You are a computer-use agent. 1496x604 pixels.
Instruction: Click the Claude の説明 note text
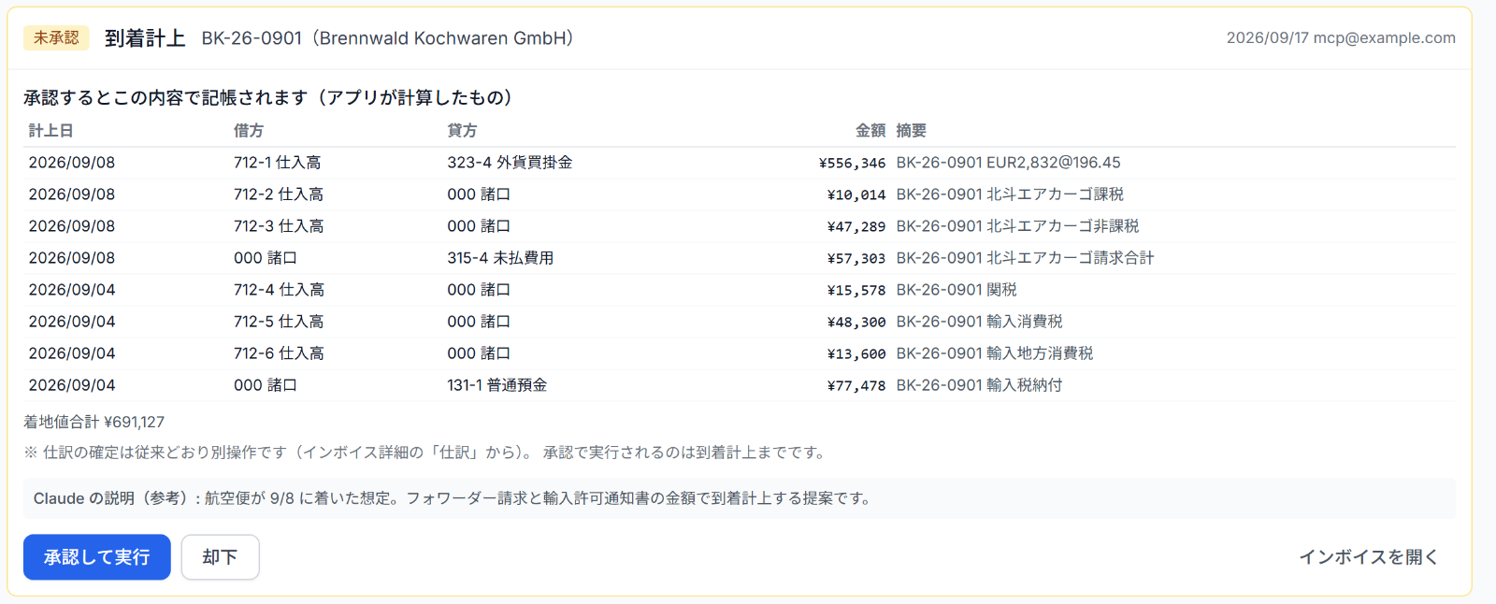[x=453, y=498]
